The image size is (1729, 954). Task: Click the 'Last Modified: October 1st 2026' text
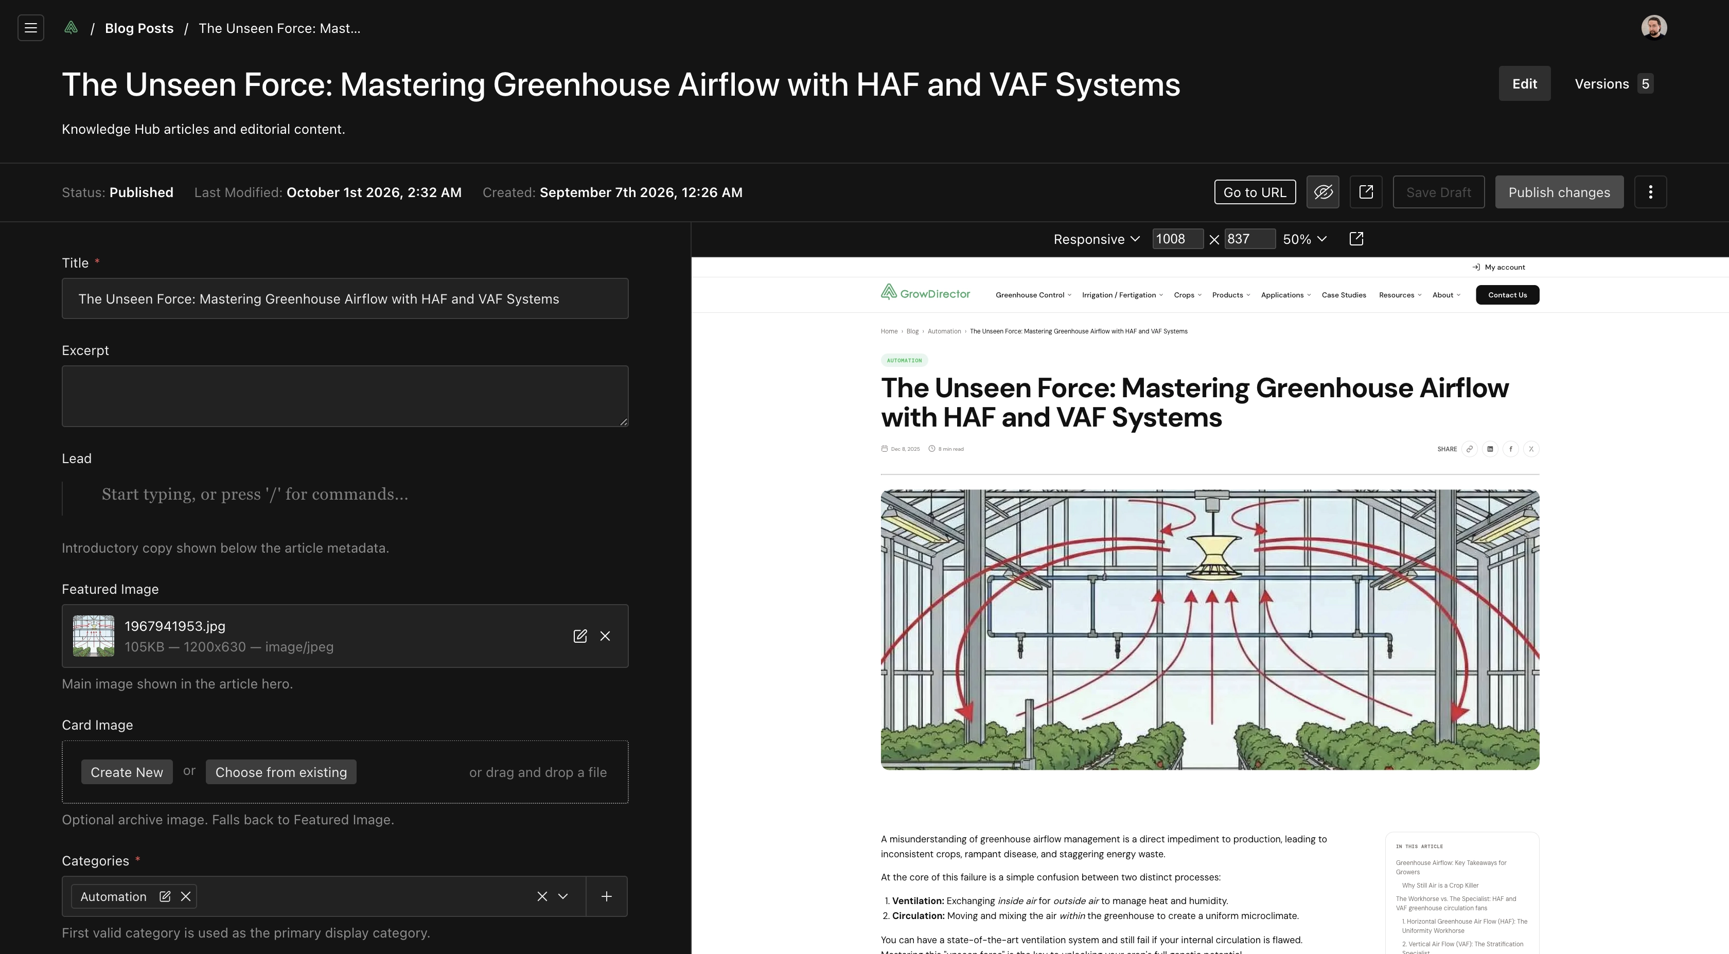click(328, 192)
